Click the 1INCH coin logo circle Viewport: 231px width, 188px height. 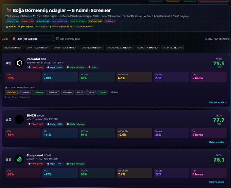pyautogui.click(x=19, y=119)
